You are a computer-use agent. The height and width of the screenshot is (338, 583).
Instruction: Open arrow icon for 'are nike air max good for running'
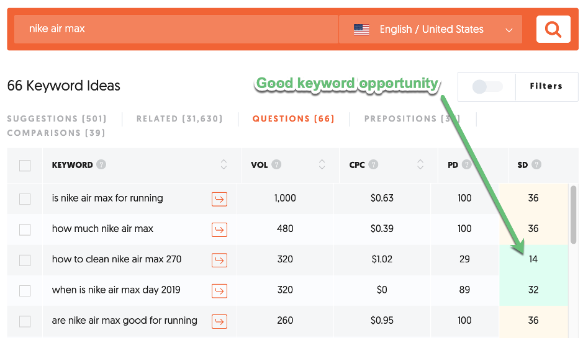219,321
